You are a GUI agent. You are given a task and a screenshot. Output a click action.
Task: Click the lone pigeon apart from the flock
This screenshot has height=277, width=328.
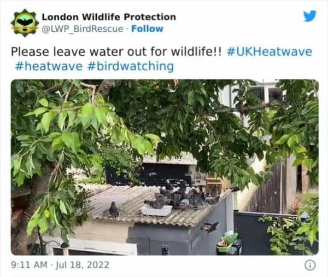pos(114,209)
